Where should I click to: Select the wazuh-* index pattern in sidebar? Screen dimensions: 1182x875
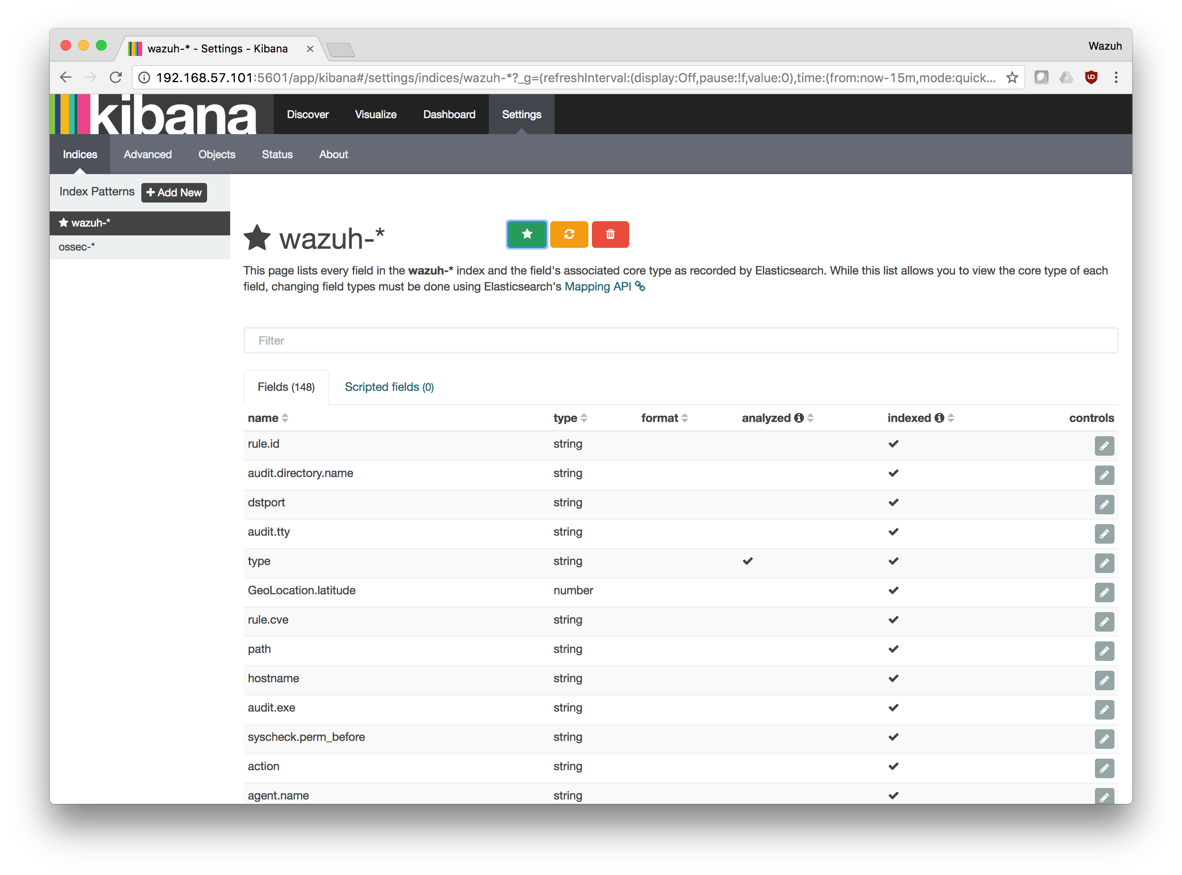coord(140,223)
